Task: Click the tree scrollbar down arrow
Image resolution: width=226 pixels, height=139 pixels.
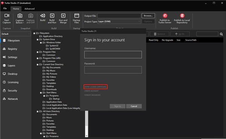Action: [87, 136]
